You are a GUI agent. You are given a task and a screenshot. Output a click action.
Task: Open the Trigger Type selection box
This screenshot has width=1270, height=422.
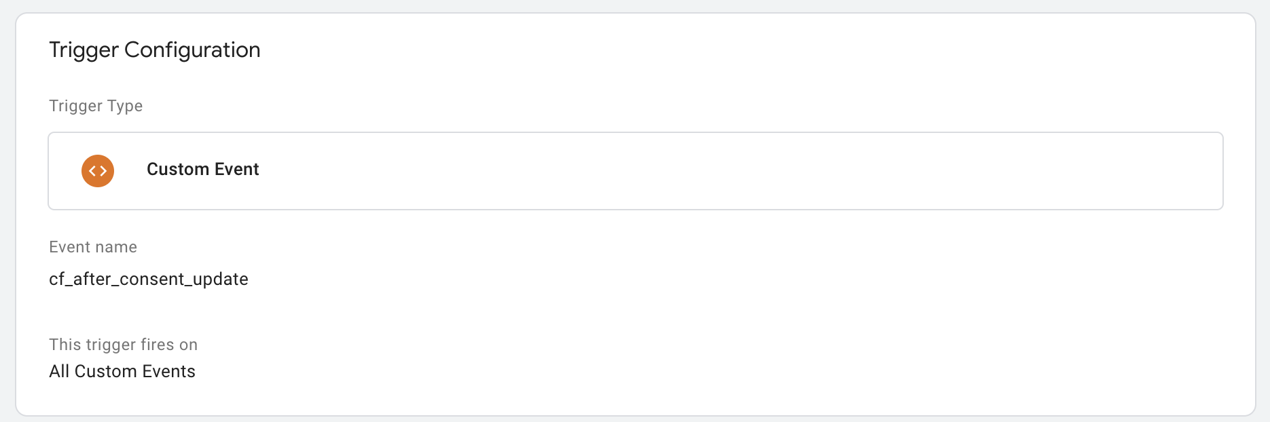point(635,171)
